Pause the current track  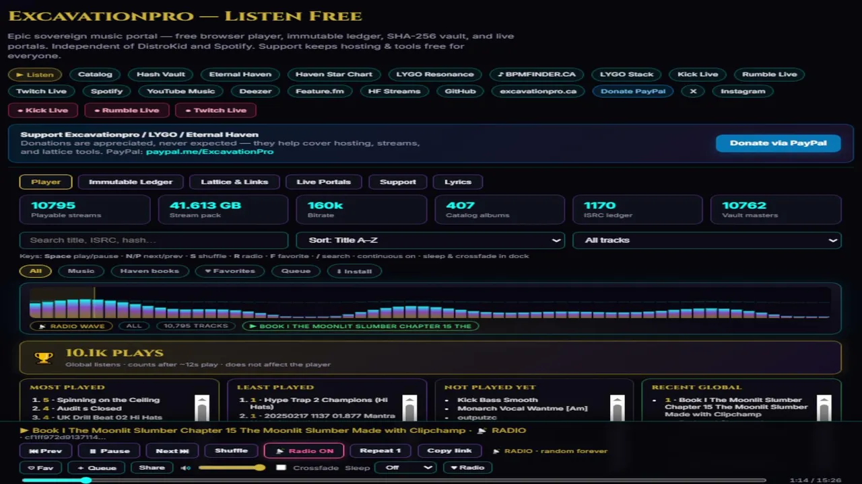coord(109,451)
